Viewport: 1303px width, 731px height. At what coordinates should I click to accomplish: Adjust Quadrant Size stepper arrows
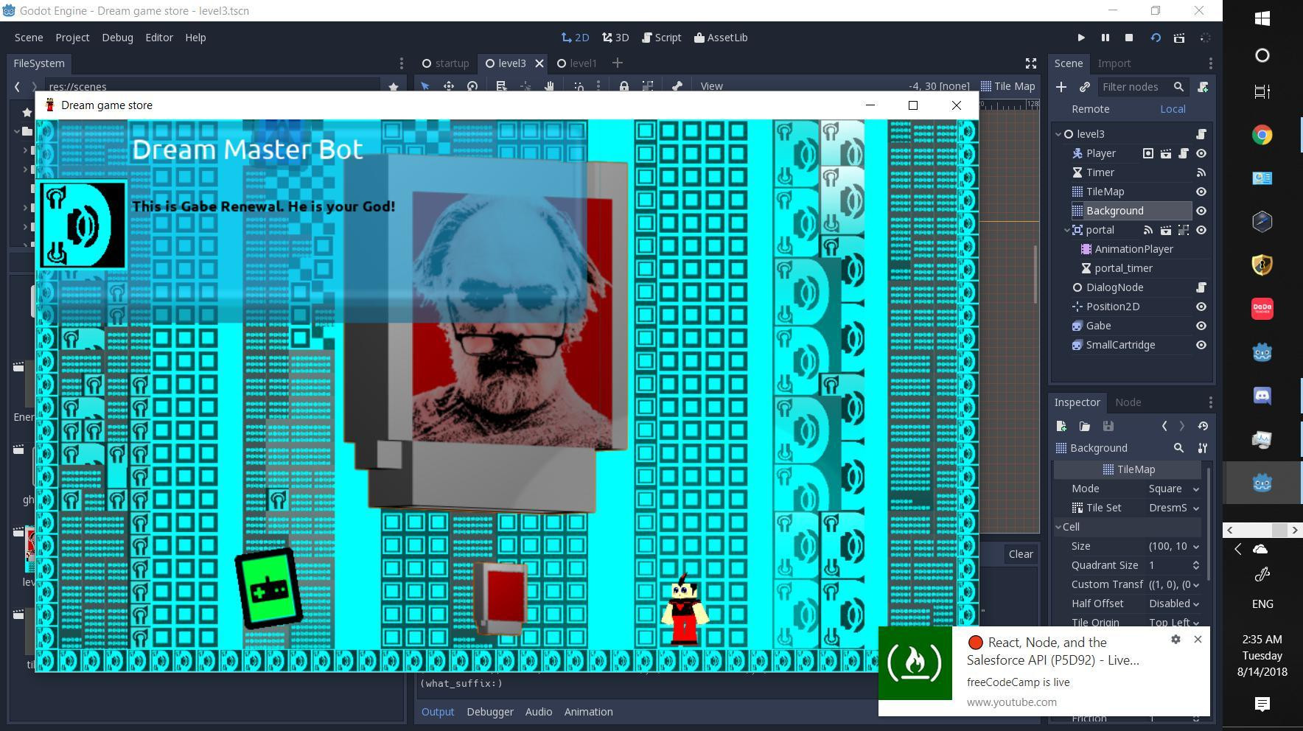click(1196, 565)
